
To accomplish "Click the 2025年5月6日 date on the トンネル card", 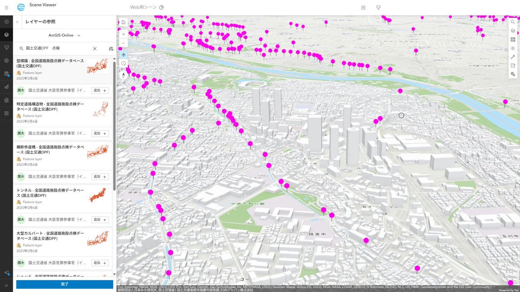I will point(27,208).
